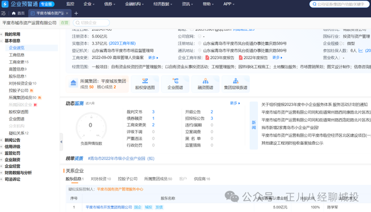Click the history icon left of 首页
The width and height of the screenshot is (371, 212).
[3, 13]
